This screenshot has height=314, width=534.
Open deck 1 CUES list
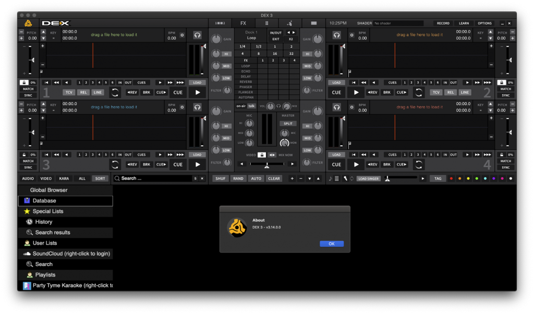coord(141,82)
